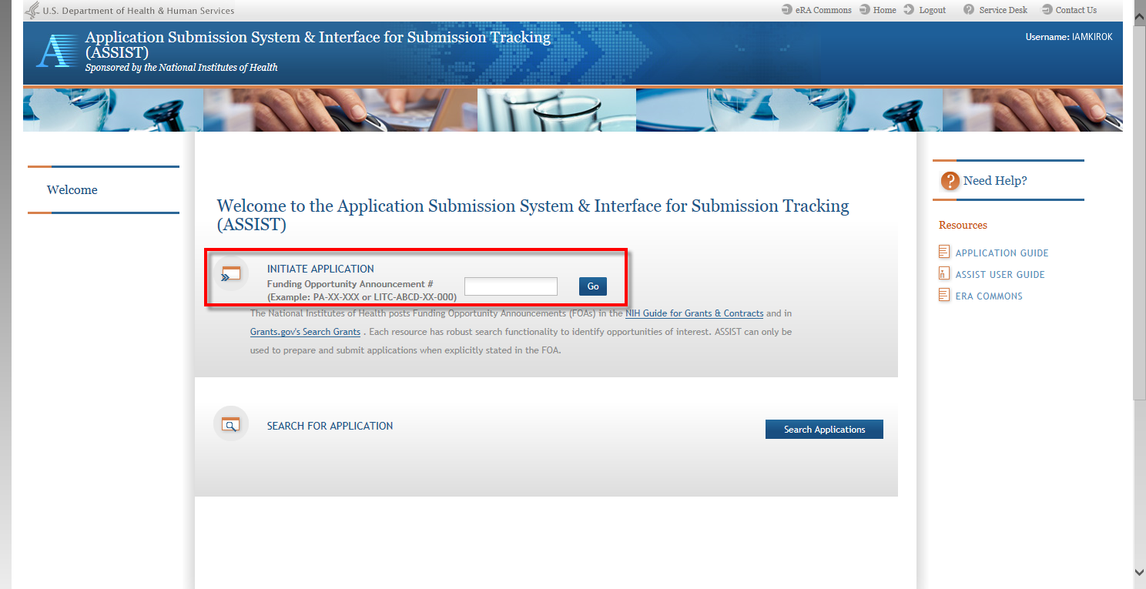Click the Username: IAMKIROK text
Viewport: 1146px width, 589px height.
pyautogui.click(x=1069, y=37)
